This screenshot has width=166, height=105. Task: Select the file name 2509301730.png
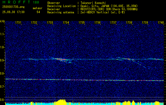13,7
